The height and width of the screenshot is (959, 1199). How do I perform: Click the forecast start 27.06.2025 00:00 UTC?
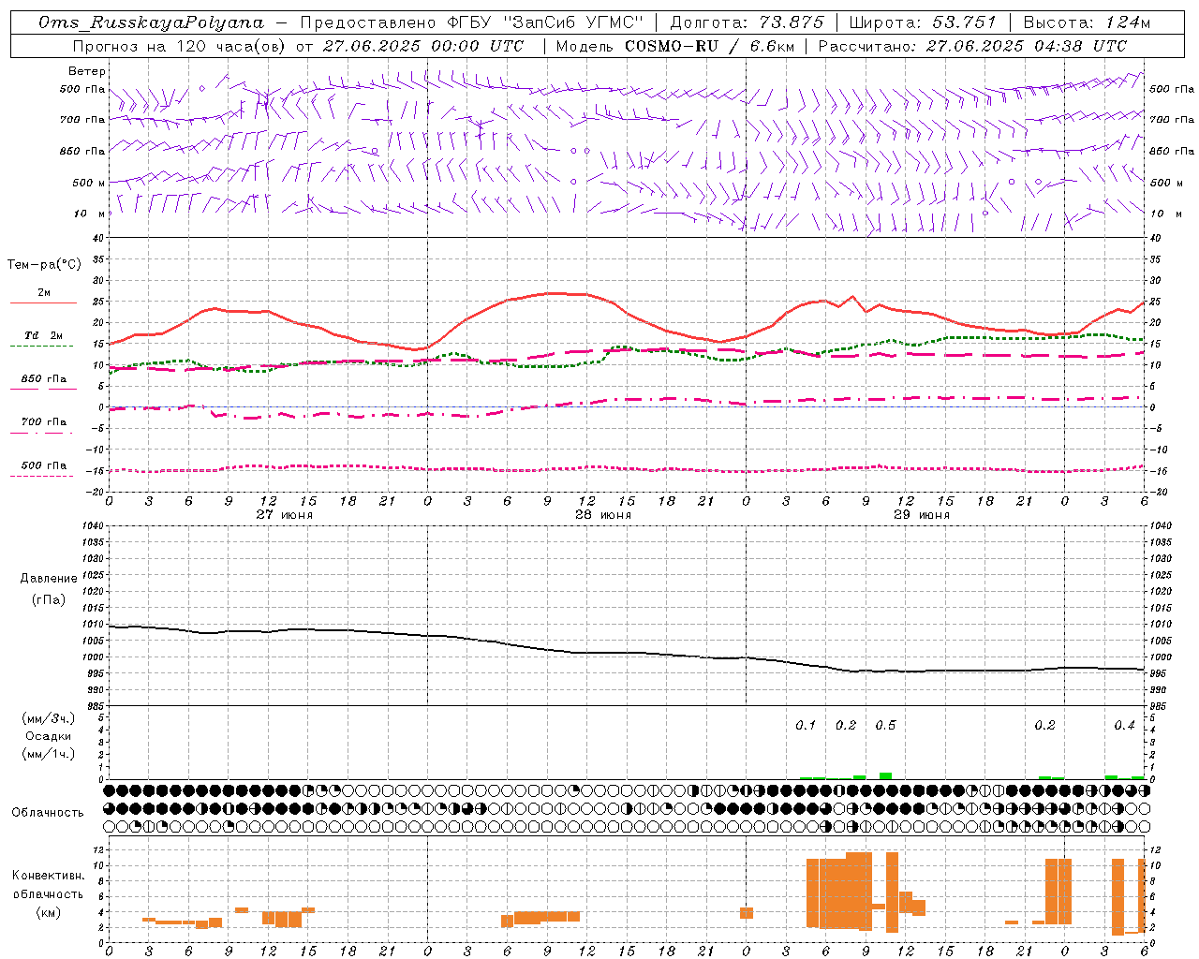[x=423, y=46]
